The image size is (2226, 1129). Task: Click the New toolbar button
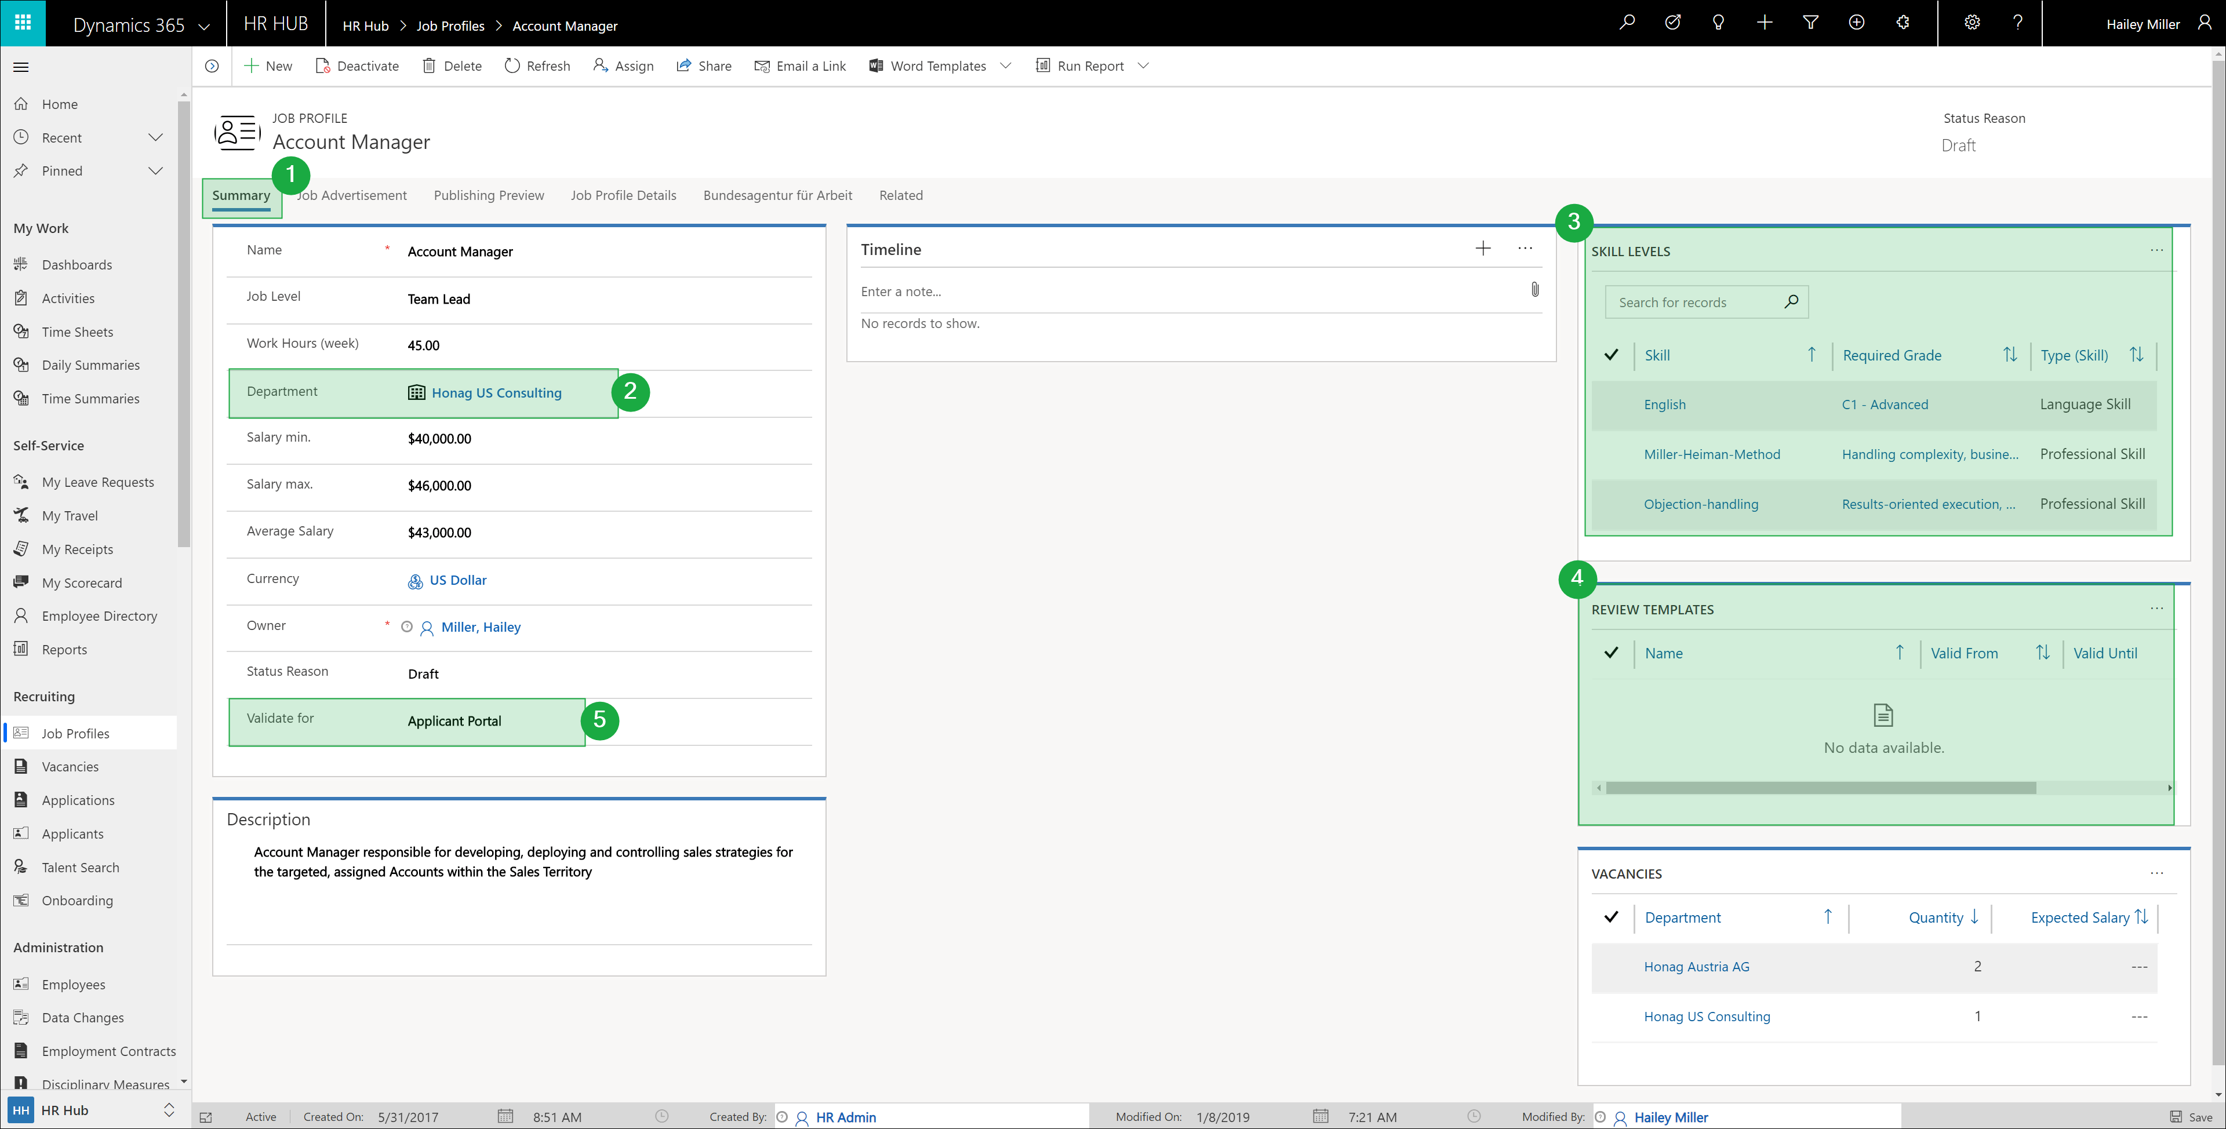[268, 65]
